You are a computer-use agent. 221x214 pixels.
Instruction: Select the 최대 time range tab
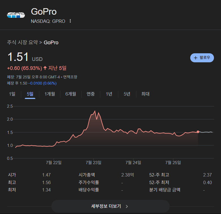[x=145, y=94]
